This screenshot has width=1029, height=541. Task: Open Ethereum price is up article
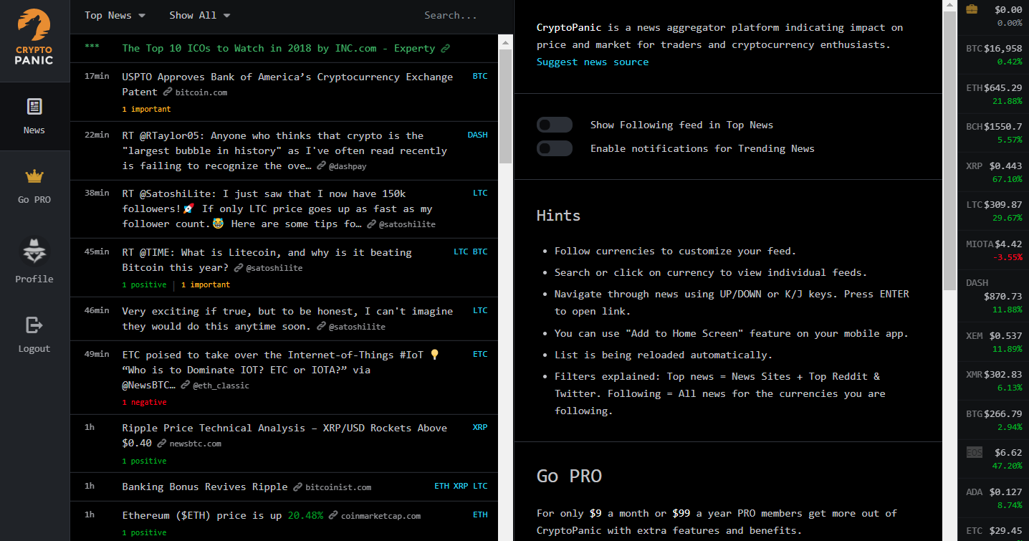pyautogui.click(x=222, y=515)
